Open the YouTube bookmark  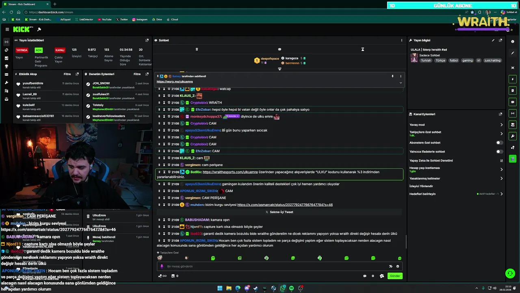tap(105, 20)
